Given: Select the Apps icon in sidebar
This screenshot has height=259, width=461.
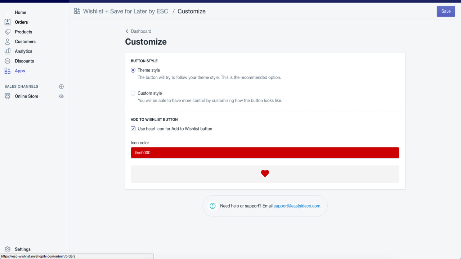Looking at the screenshot, I should tap(7, 71).
